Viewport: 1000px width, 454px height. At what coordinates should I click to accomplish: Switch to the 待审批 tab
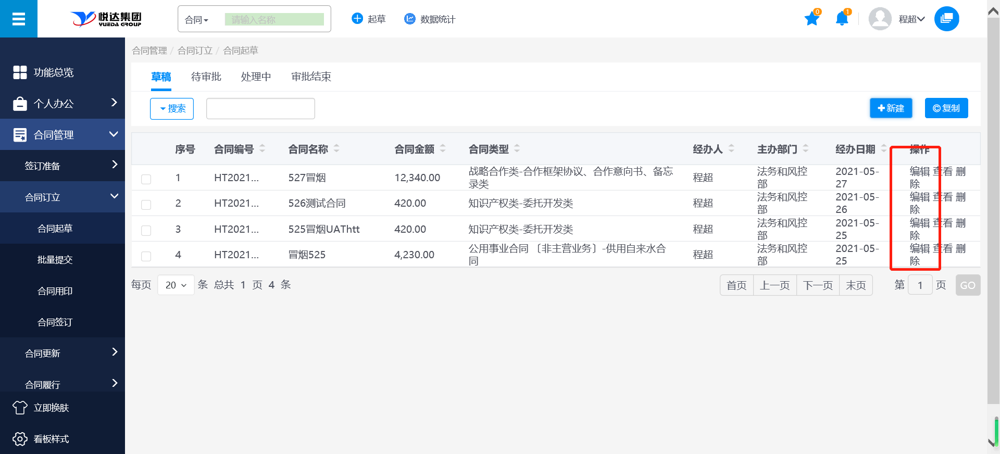(x=206, y=77)
